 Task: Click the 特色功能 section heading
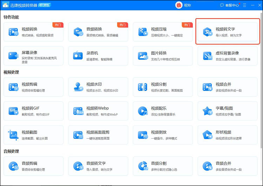pyautogui.click(x=11, y=17)
